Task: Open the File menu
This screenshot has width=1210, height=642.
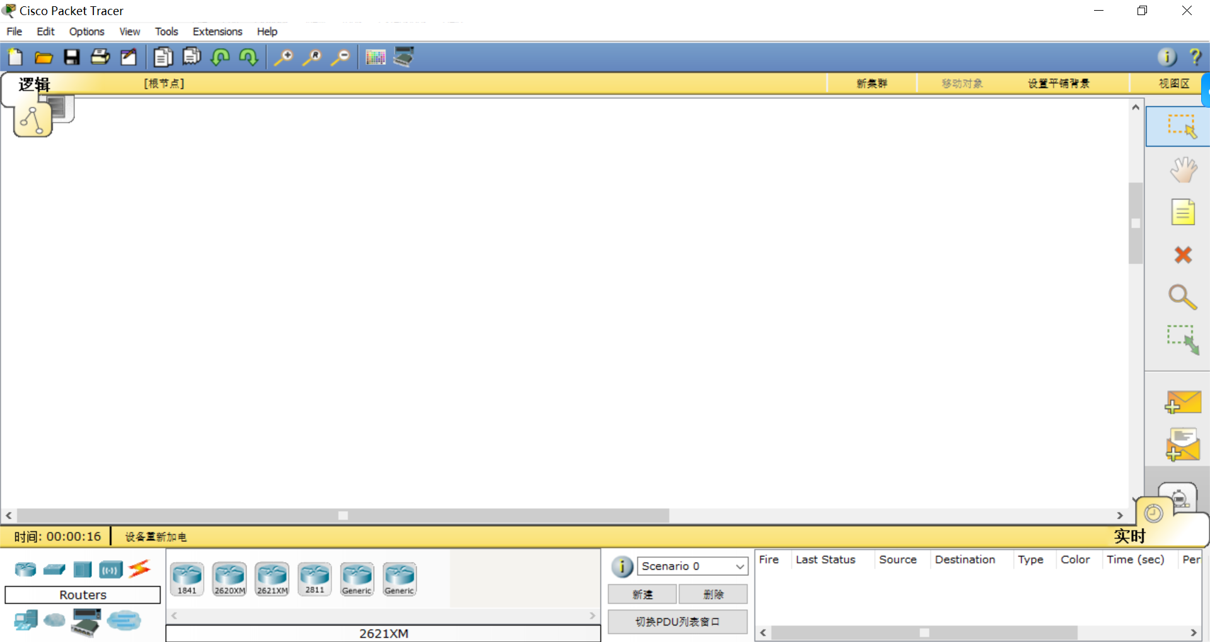Action: point(14,31)
